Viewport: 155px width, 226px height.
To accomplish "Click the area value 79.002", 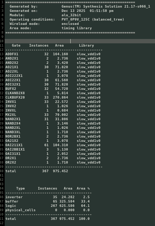I will [x=62, y=114].
